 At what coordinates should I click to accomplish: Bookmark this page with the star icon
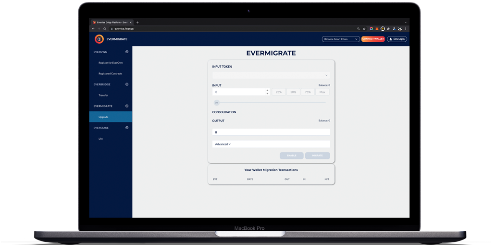pyautogui.click(x=364, y=29)
